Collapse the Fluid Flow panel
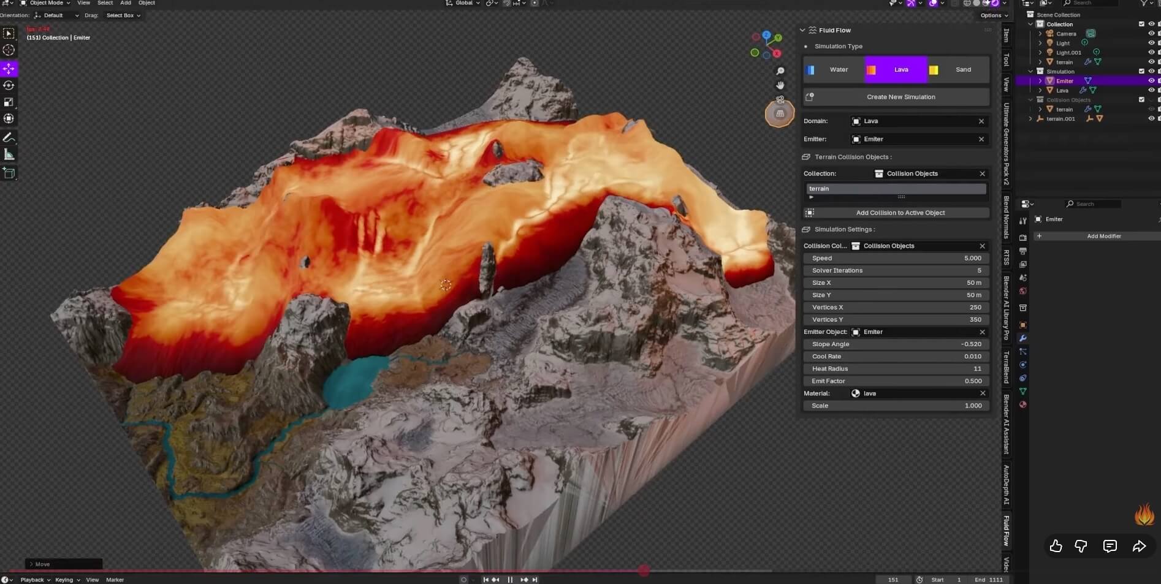Image resolution: width=1161 pixels, height=584 pixels. 802,30
